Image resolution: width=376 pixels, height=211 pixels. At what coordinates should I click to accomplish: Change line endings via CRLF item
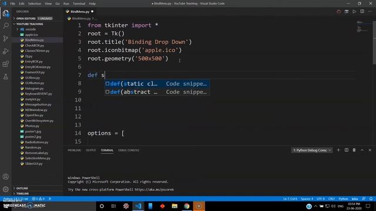click(x=331, y=199)
